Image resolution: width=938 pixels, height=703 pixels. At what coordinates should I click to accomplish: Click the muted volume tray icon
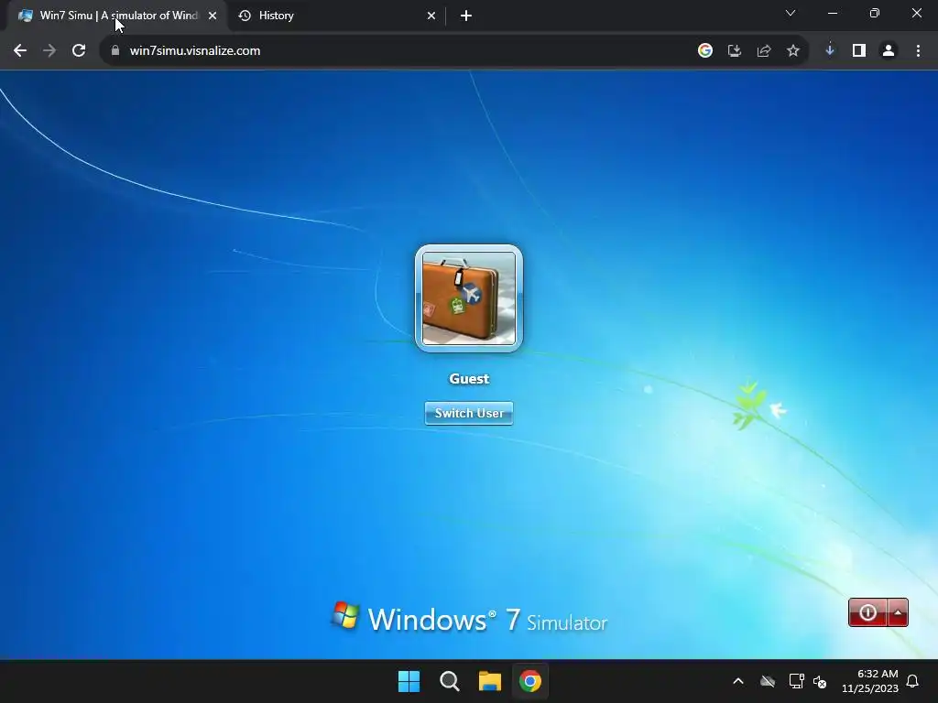pyautogui.click(x=820, y=681)
